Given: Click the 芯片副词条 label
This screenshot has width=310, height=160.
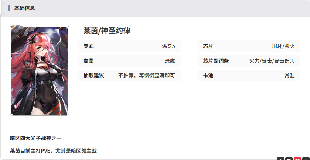Looking at the screenshot, I should point(216,61).
